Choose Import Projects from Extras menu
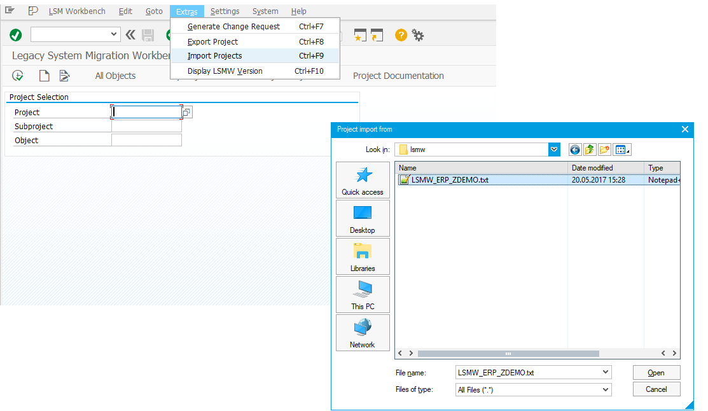708x411 pixels. [x=255, y=55]
